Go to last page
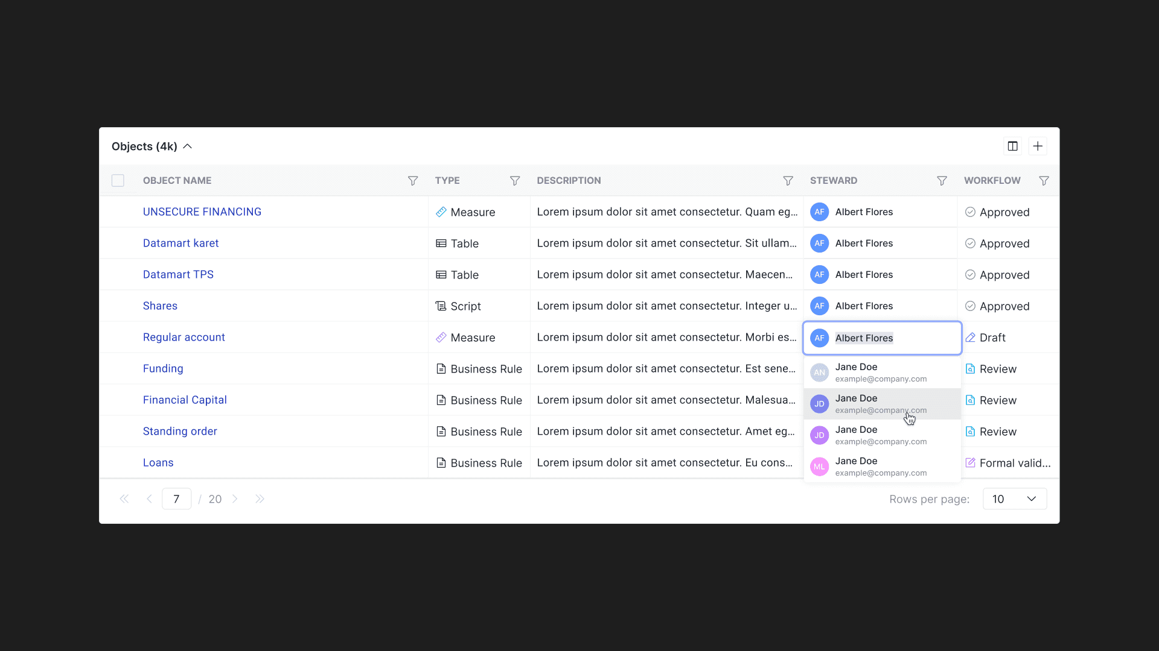This screenshot has width=1159, height=651. coord(260,499)
